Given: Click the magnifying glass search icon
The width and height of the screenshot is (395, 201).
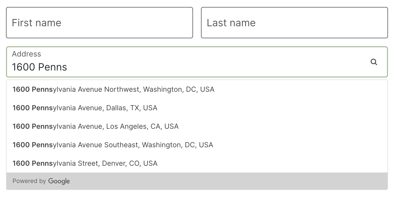Looking at the screenshot, I should tap(374, 62).
